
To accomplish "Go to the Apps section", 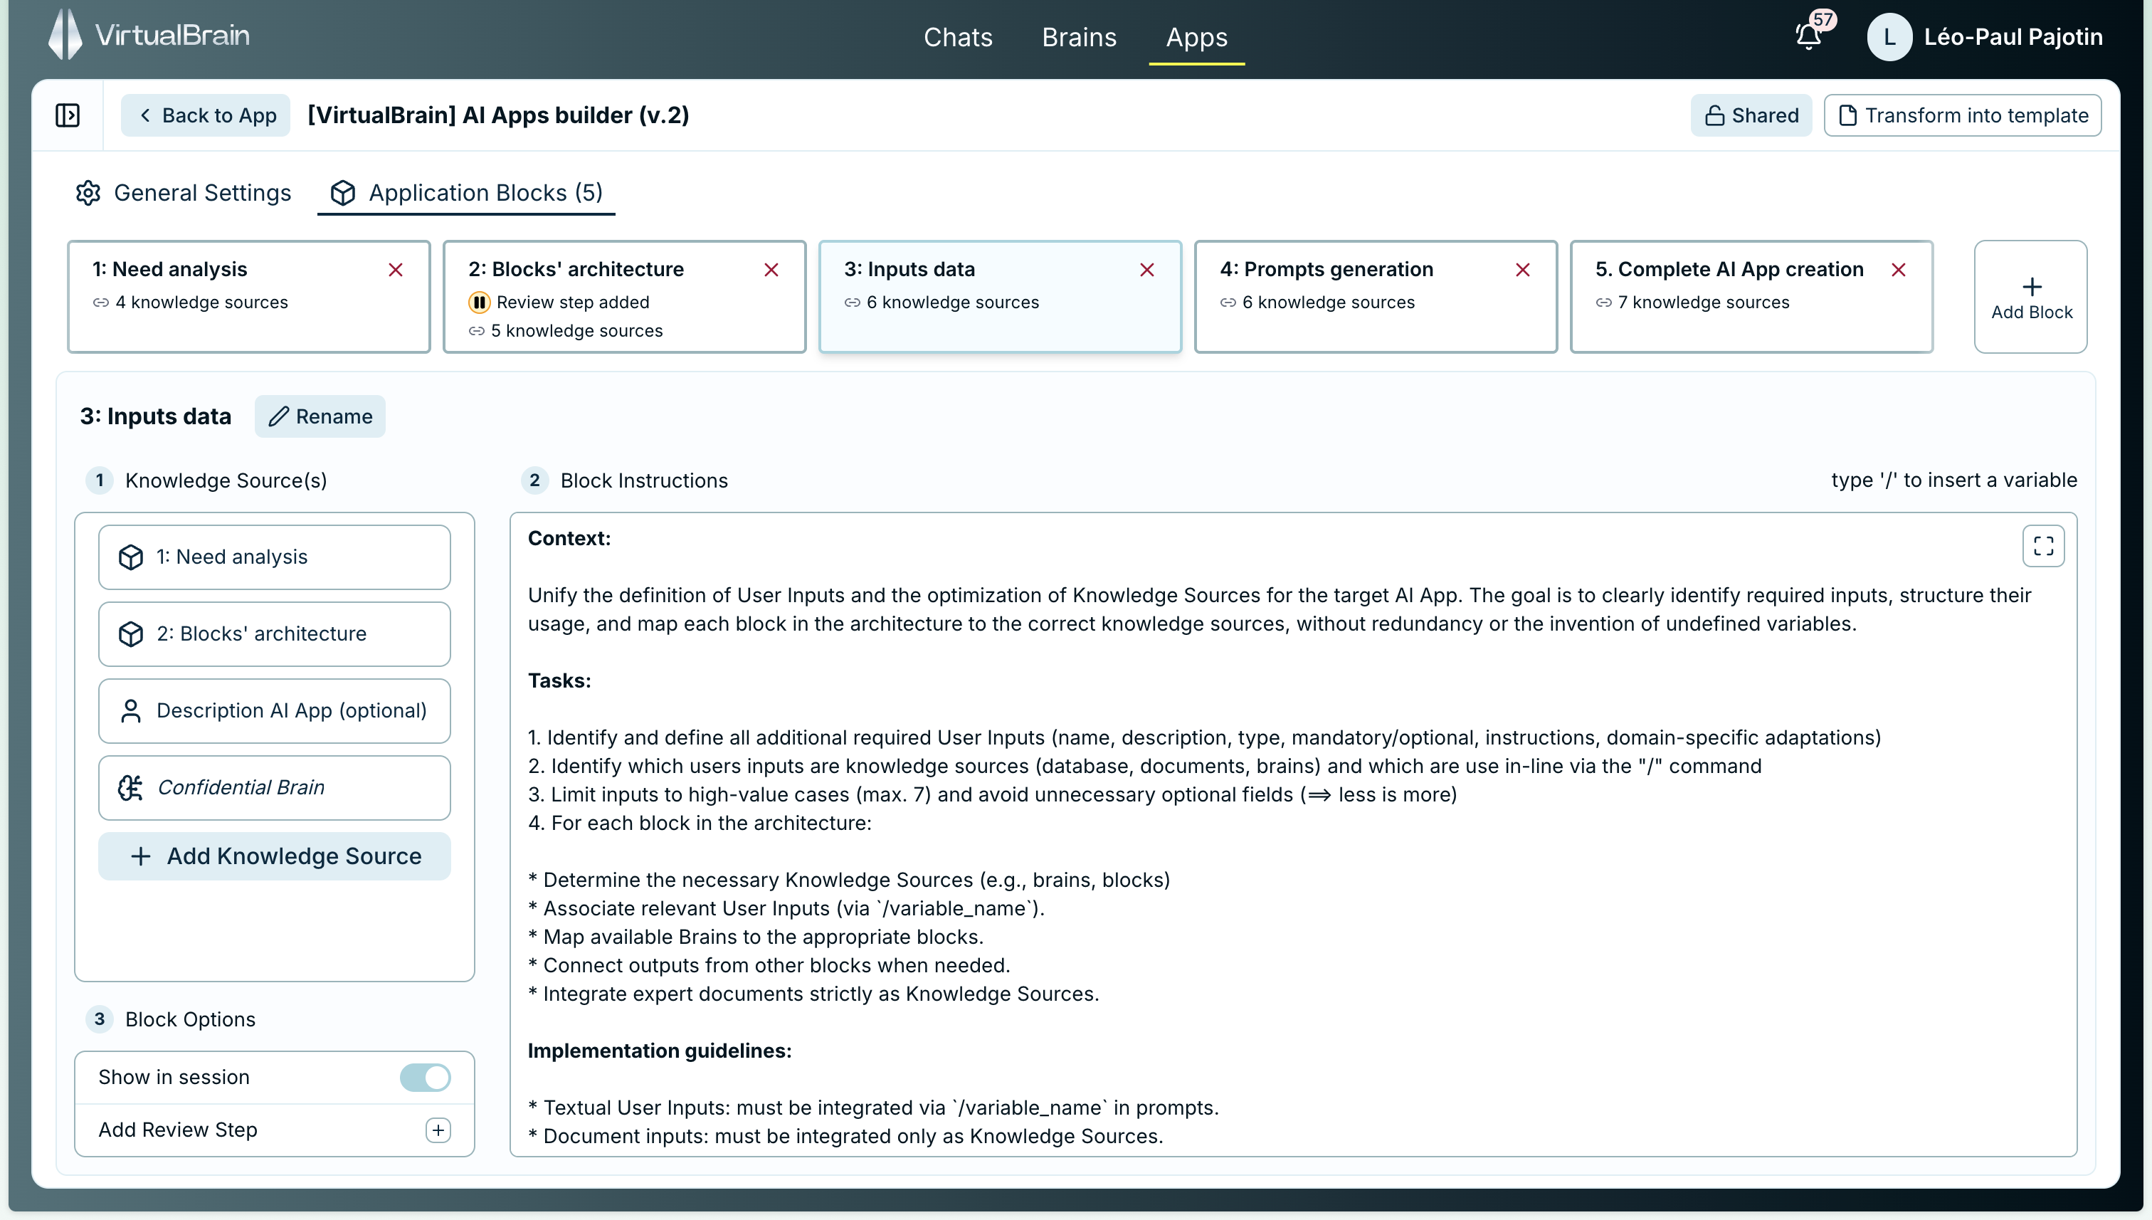I will [1196, 38].
